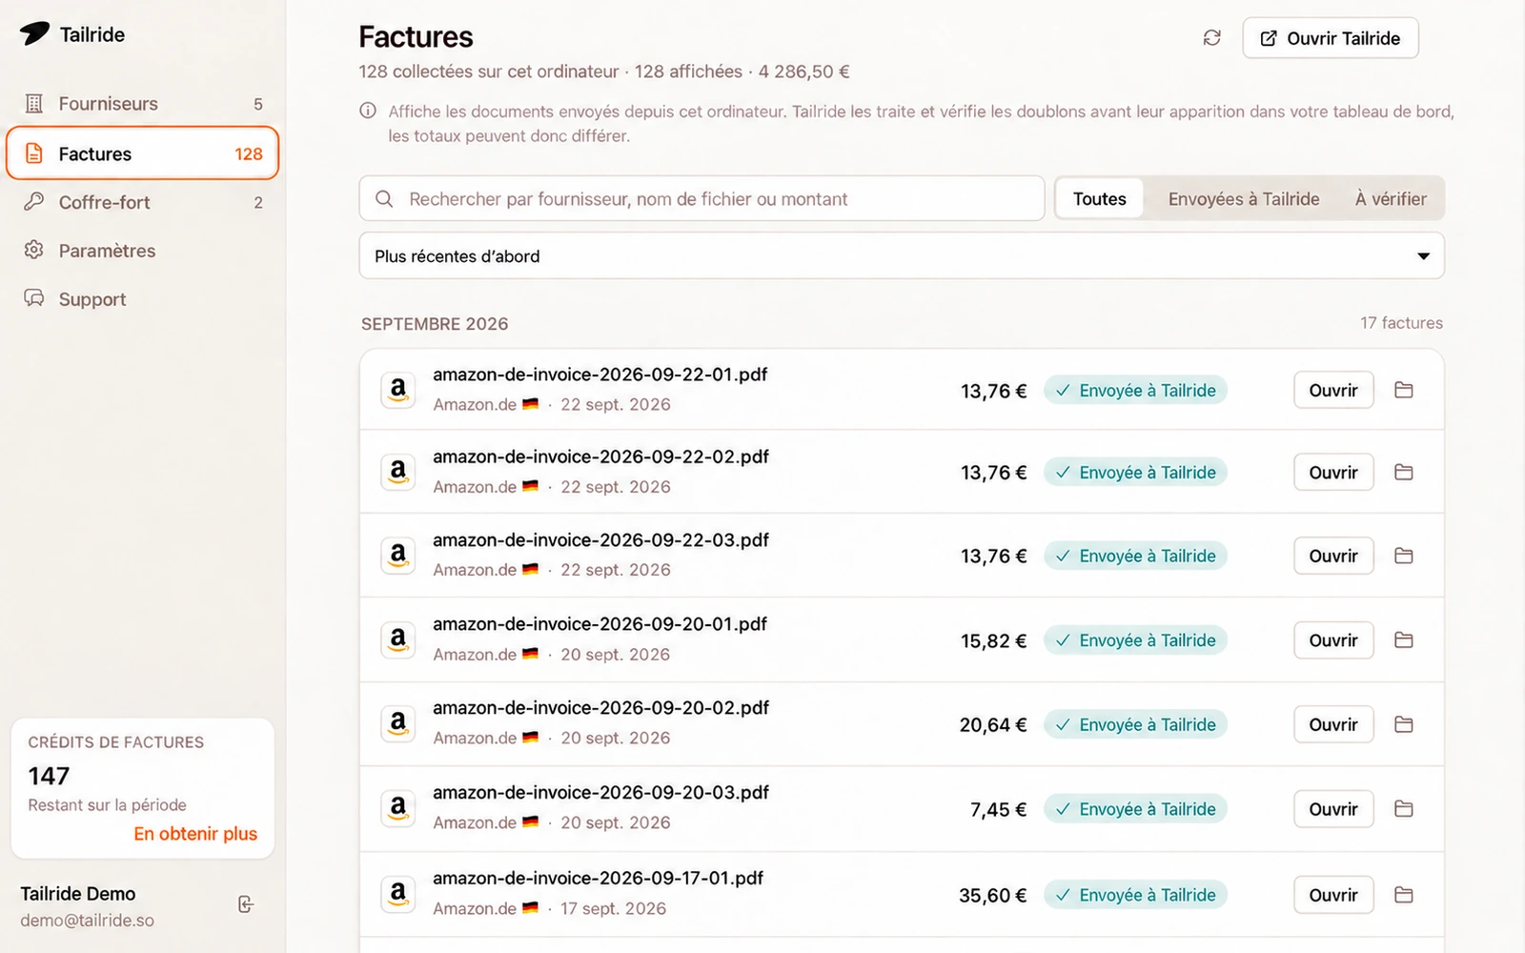1525x953 pixels.
Task: Click Amazon logo of invoice 2026-09-20-01
Action: [398, 639]
